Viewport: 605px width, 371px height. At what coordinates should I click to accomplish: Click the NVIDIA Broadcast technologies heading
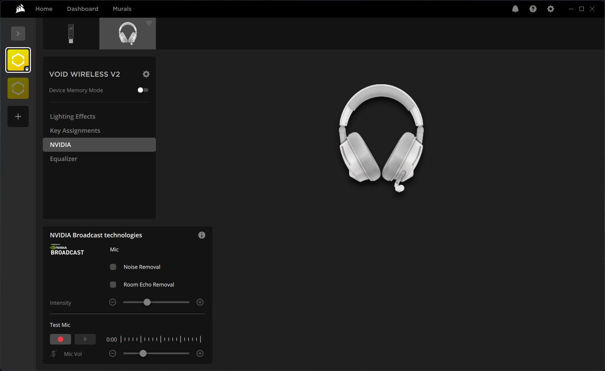coord(96,235)
